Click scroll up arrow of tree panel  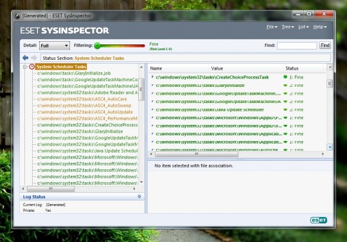point(141,67)
